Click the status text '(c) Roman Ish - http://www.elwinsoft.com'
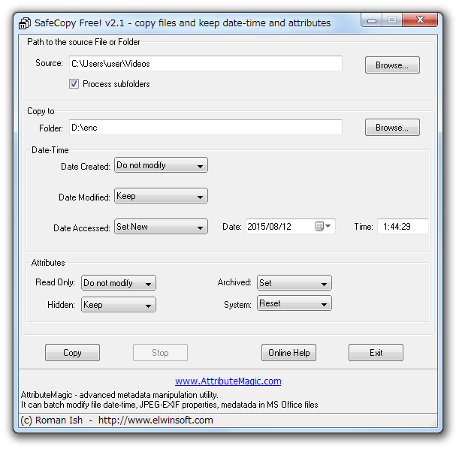 116,420
